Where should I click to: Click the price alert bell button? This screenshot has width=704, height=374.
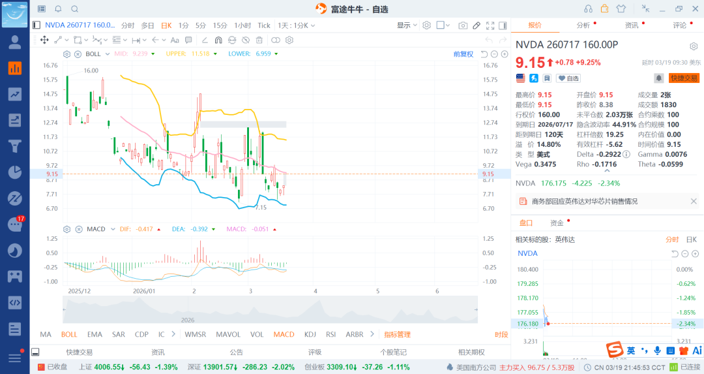(x=658, y=78)
